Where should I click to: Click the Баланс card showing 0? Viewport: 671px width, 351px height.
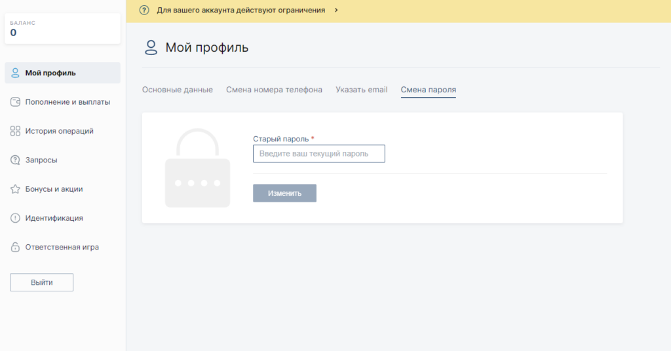click(62, 28)
